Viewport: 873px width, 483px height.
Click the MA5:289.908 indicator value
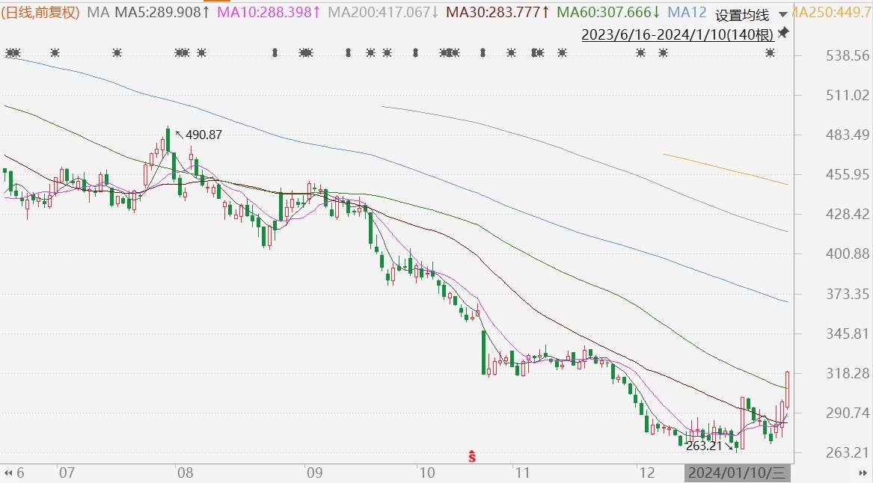(x=162, y=12)
